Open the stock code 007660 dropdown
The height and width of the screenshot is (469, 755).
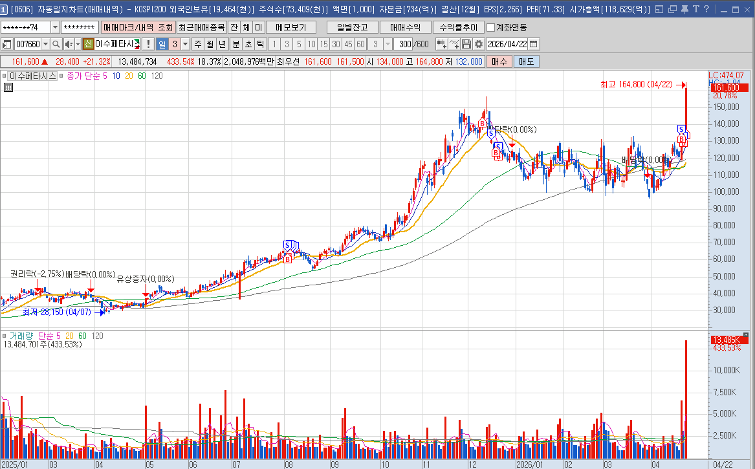45,44
